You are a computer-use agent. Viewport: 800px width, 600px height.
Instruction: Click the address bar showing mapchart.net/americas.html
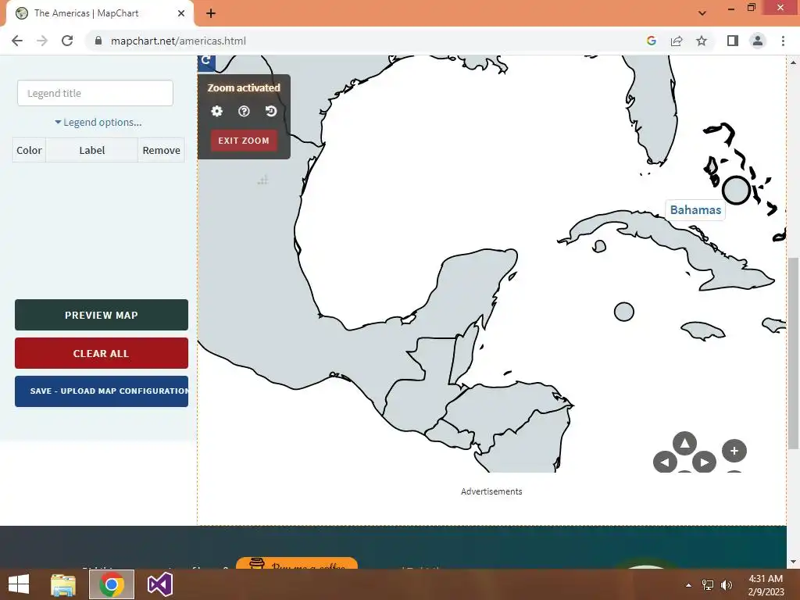point(178,41)
